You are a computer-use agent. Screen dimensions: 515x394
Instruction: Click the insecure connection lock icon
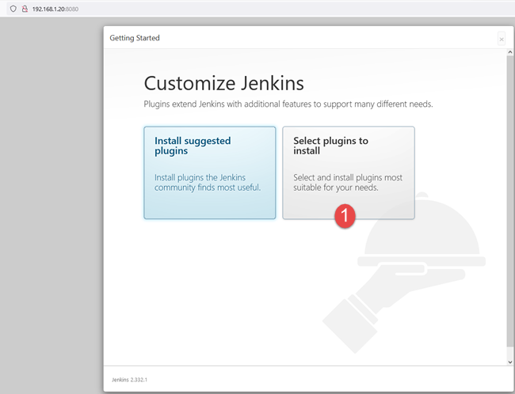pyautogui.click(x=25, y=9)
